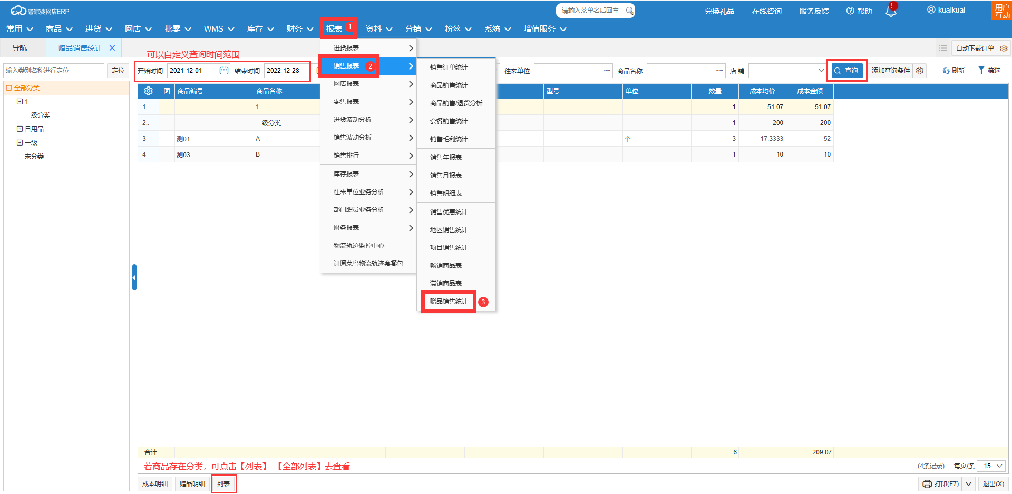Click the notification bell icon
The height and width of the screenshot is (494, 1012).
coord(891,11)
